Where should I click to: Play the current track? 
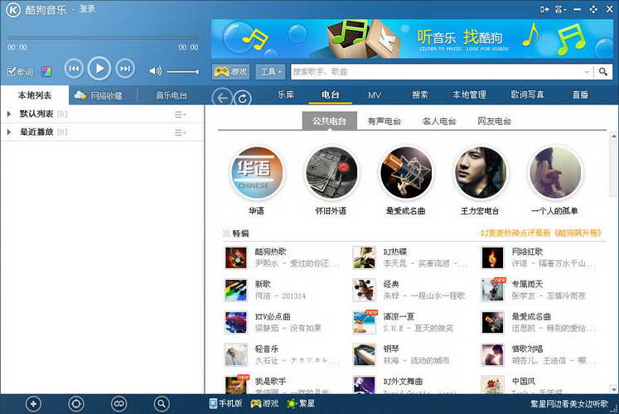(99, 69)
